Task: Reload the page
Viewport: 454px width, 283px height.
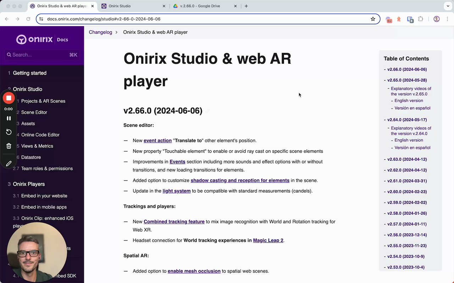Action: point(28,19)
